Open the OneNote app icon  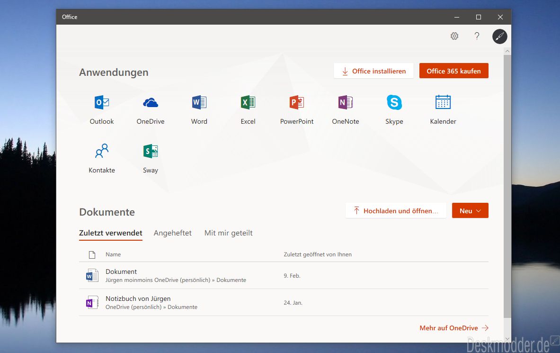pyautogui.click(x=346, y=103)
